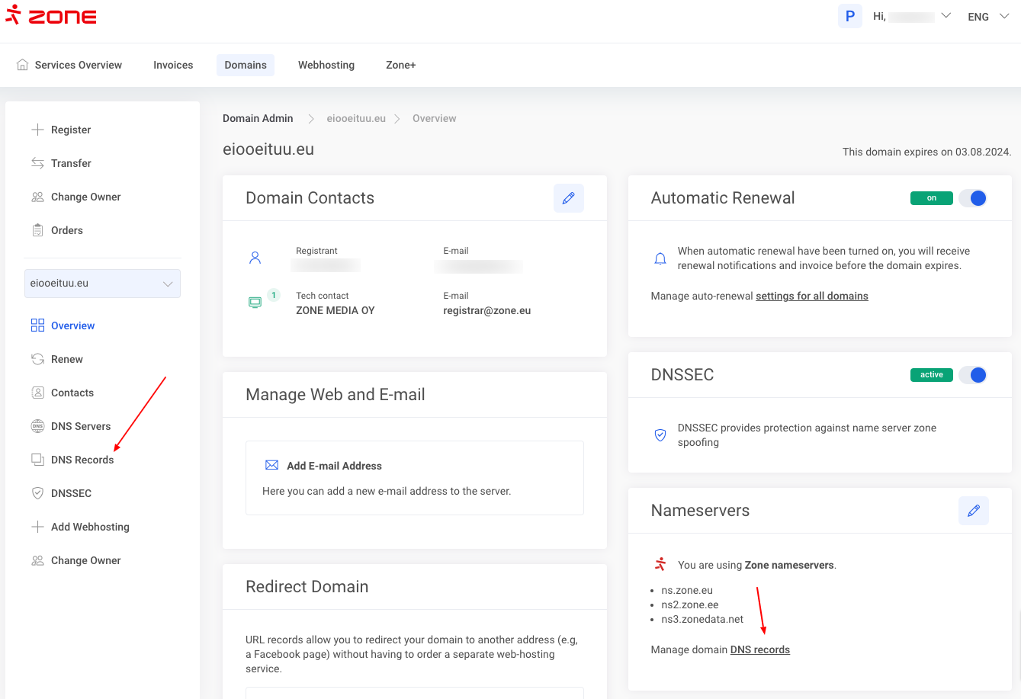Open the user account dropdown menu
Screen dimensions: 1021x699
tap(946, 16)
